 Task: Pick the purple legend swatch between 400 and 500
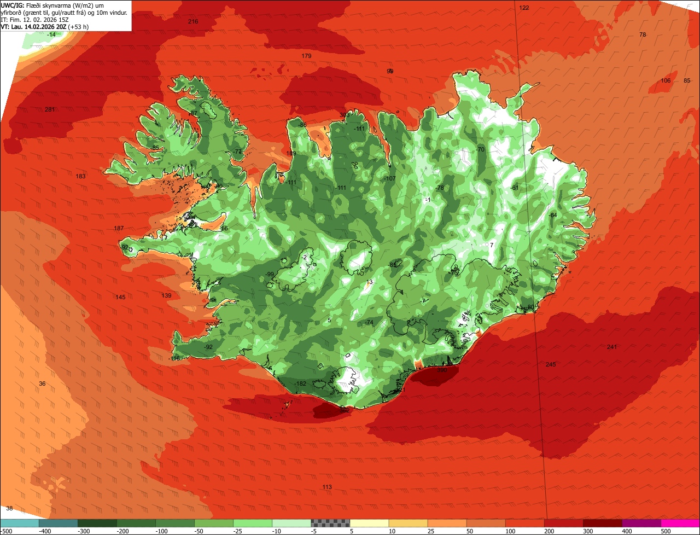pyautogui.click(x=641, y=523)
